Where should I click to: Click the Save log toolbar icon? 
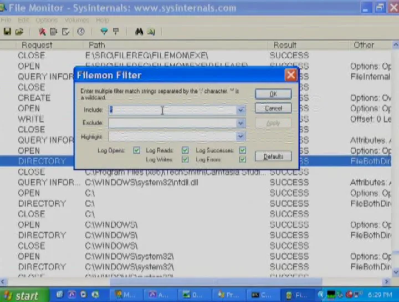[7, 32]
